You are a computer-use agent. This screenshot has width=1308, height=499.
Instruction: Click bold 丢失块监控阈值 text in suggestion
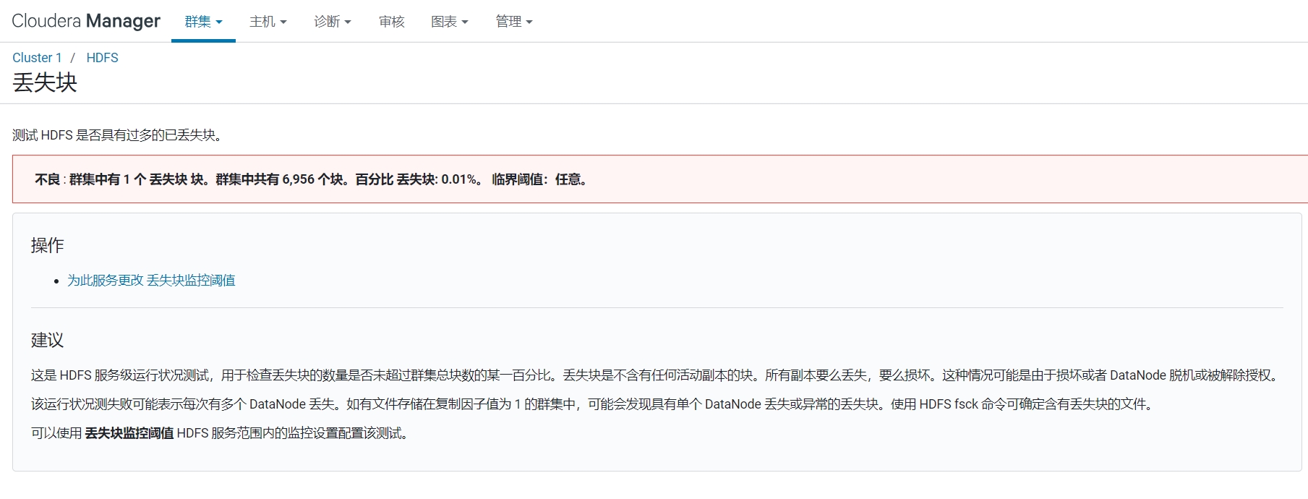(x=129, y=433)
